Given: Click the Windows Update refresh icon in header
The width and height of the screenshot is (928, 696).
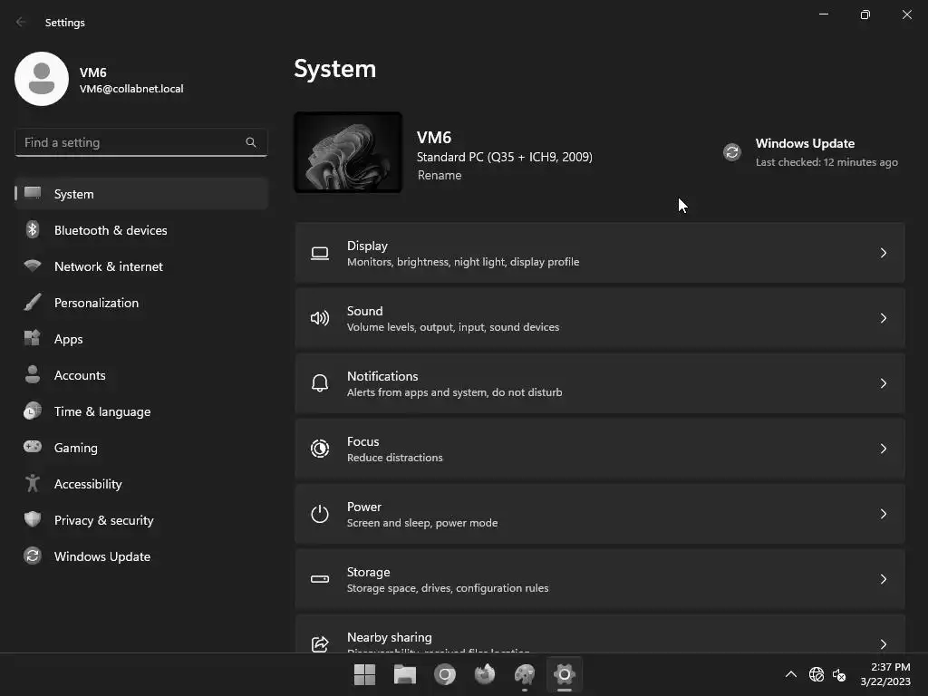Looking at the screenshot, I should click(732, 152).
